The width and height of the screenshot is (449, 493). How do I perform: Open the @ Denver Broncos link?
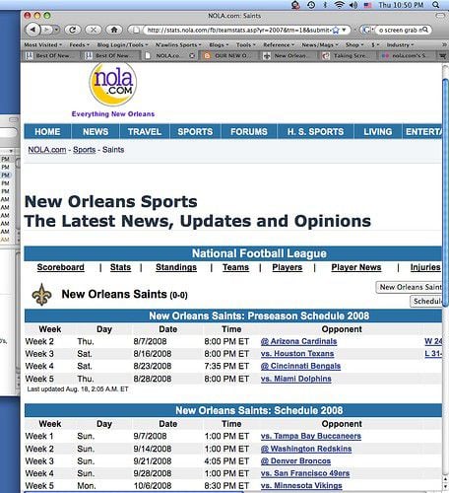click(295, 461)
